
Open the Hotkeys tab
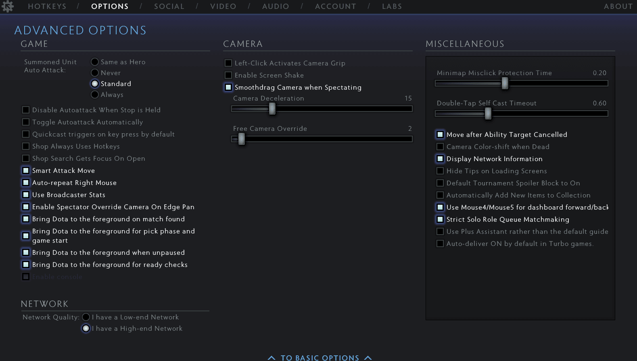[x=47, y=6]
